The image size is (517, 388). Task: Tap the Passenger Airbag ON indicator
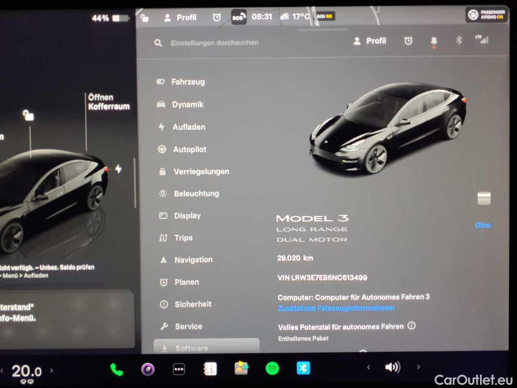(487, 15)
